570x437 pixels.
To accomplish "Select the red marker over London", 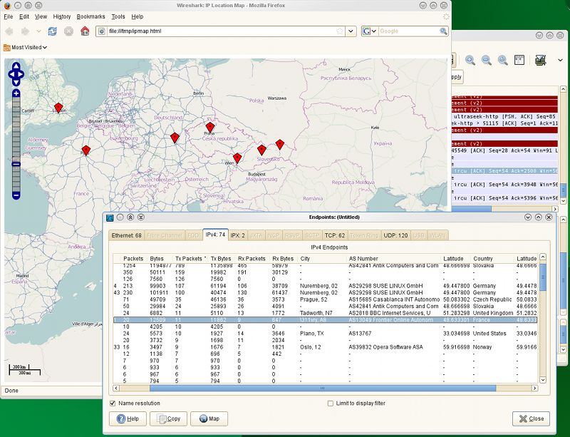I will [58, 108].
